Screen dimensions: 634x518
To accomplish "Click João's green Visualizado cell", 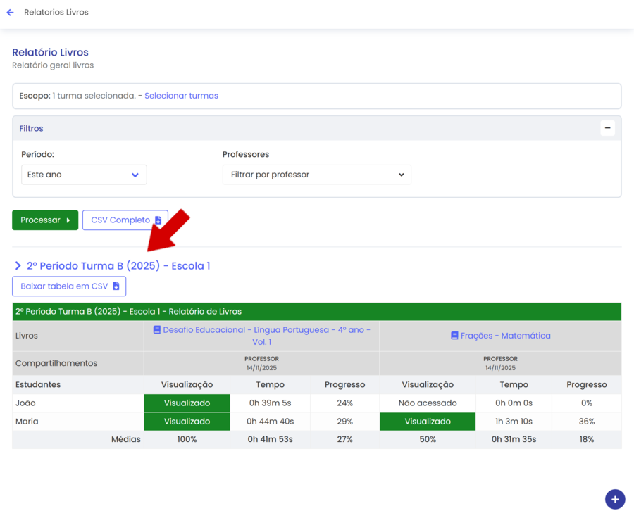I will [187, 403].
